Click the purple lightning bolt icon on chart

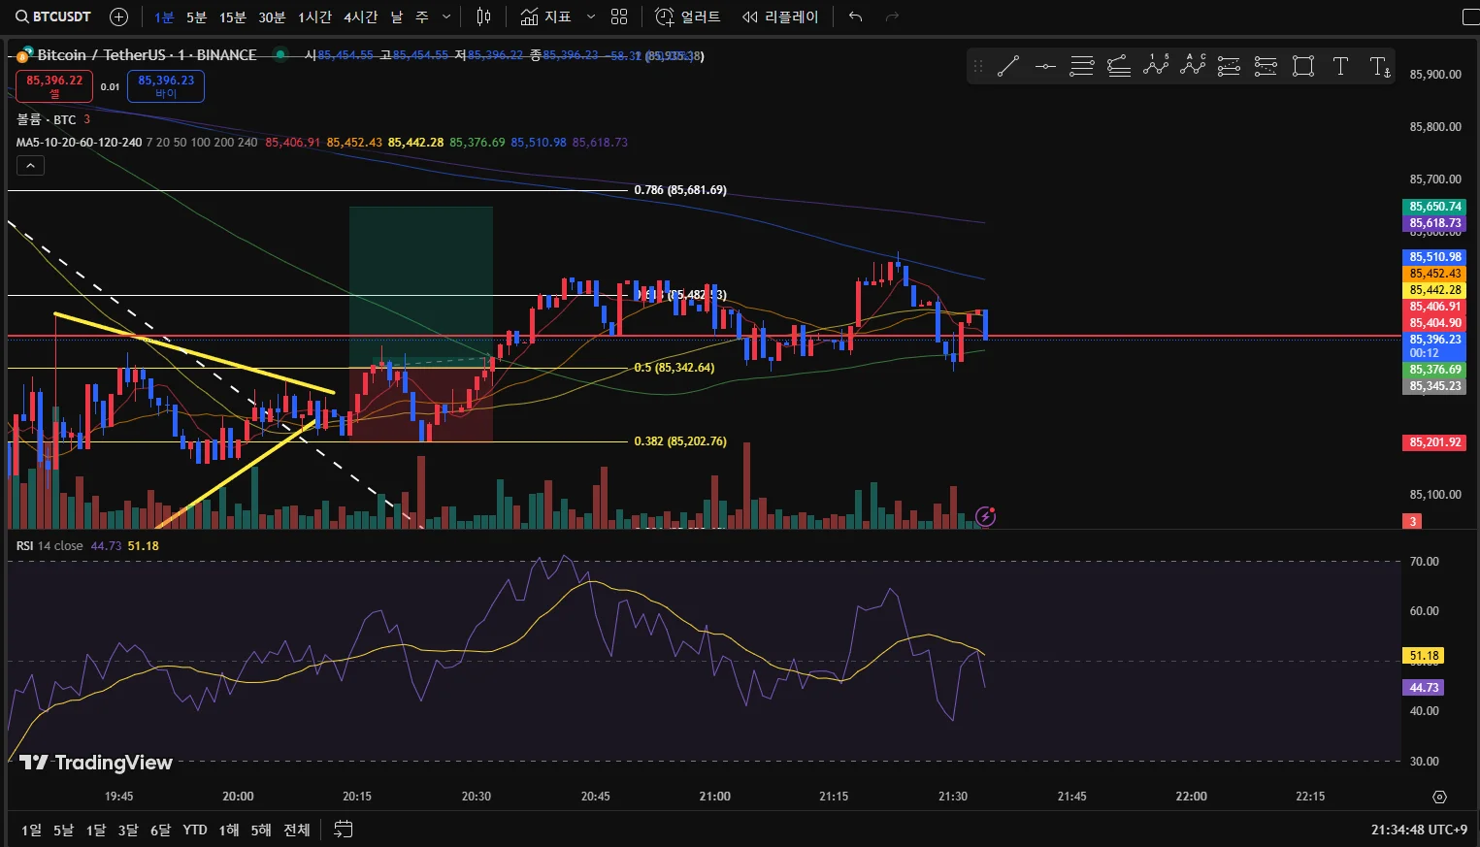pyautogui.click(x=985, y=516)
